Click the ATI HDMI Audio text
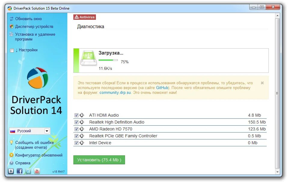 [x=104, y=115]
